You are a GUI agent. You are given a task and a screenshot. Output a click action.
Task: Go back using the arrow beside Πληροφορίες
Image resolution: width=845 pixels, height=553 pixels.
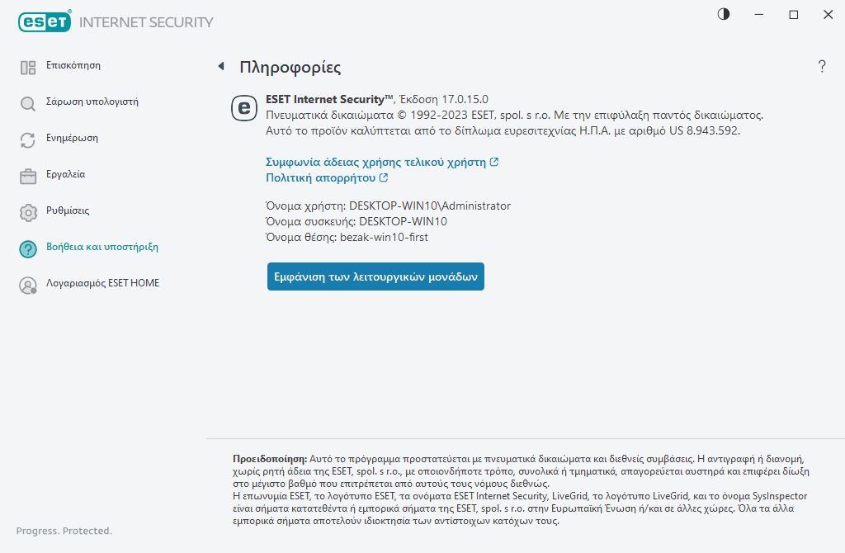coord(221,66)
